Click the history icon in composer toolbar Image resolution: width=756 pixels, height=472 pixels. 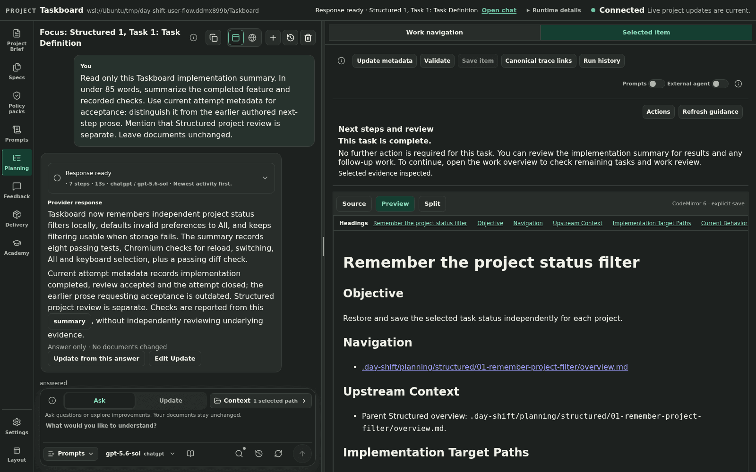tap(259, 454)
